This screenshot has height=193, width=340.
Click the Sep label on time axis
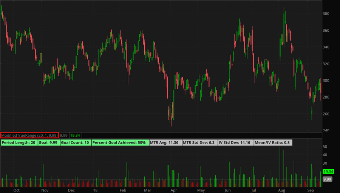point(311,190)
